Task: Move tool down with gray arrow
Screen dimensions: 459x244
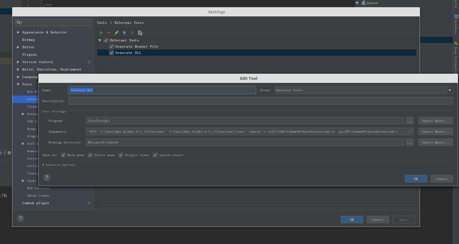Action: click(x=132, y=33)
